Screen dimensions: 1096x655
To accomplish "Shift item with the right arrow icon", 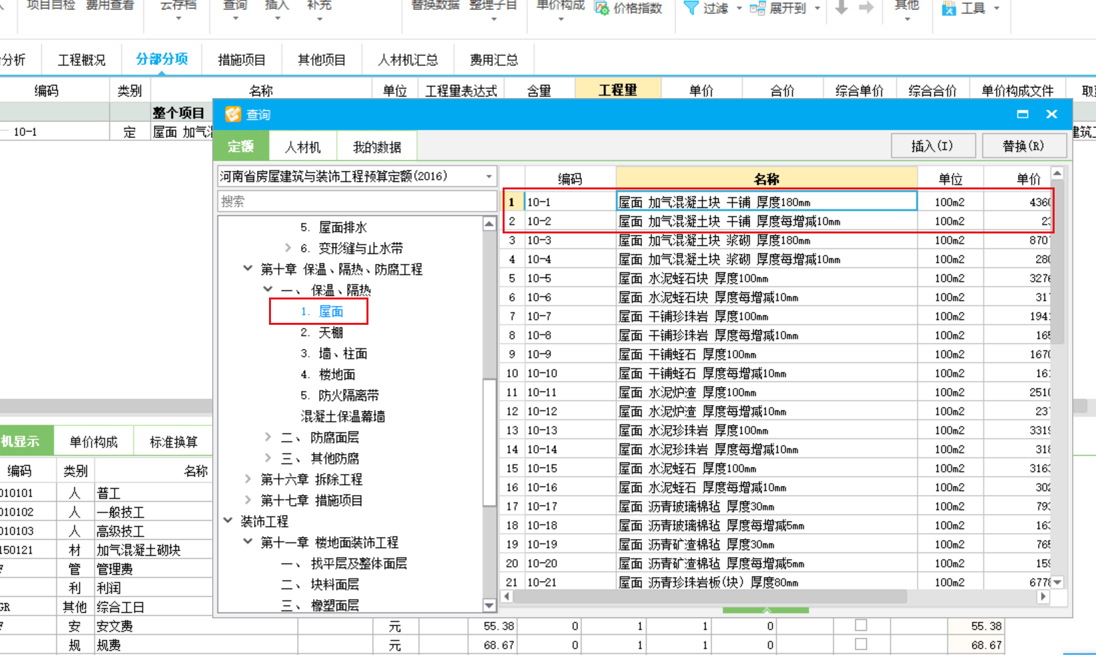I will (x=866, y=8).
